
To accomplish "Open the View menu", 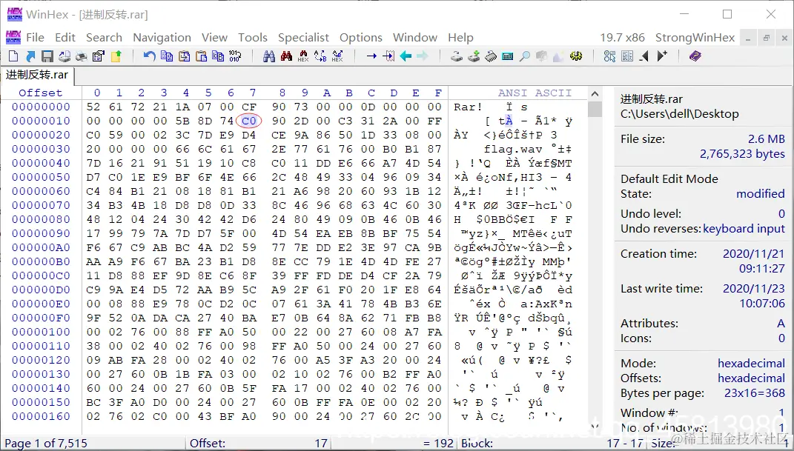I will [x=214, y=38].
